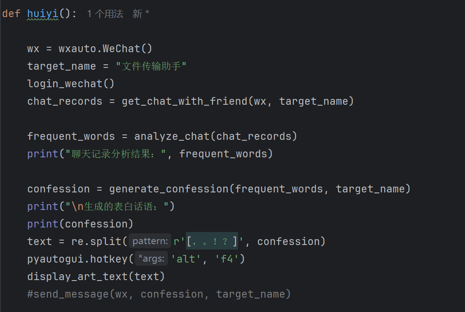
Task: Click the "\n生成的表白话语：" string
Action: [x=117, y=206]
